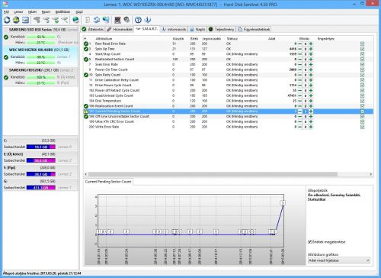
Task: Click the blue circular-arrows toolbar icon
Action: pos(97,20)
